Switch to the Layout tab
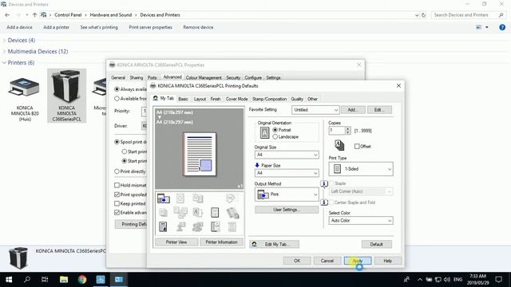The width and height of the screenshot is (511, 287). [x=200, y=99]
